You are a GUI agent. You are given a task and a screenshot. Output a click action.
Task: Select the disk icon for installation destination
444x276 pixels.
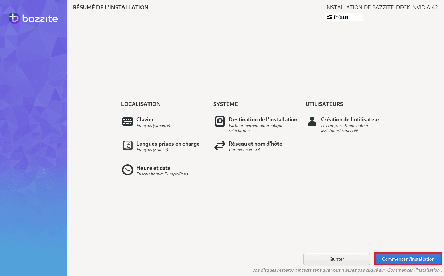[220, 121]
